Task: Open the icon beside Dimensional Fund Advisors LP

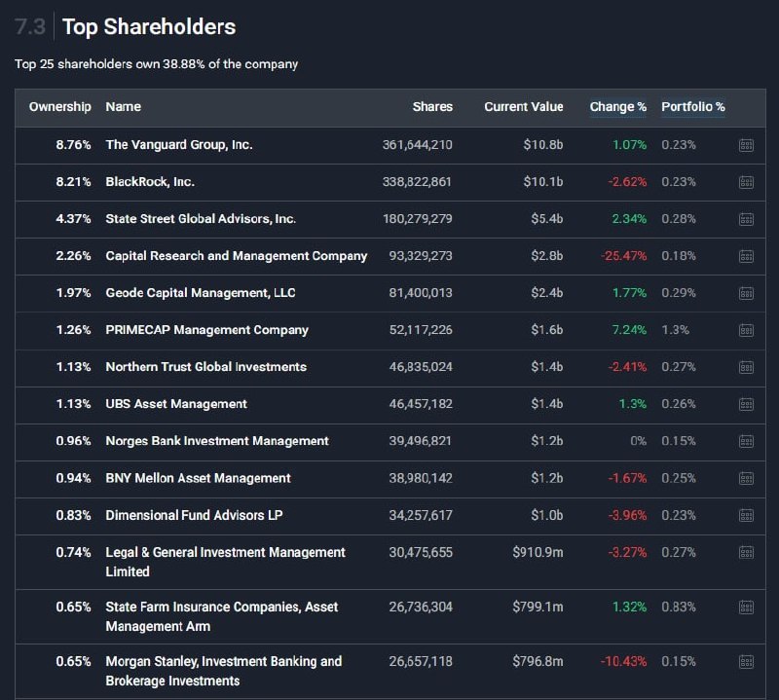Action: click(x=746, y=515)
